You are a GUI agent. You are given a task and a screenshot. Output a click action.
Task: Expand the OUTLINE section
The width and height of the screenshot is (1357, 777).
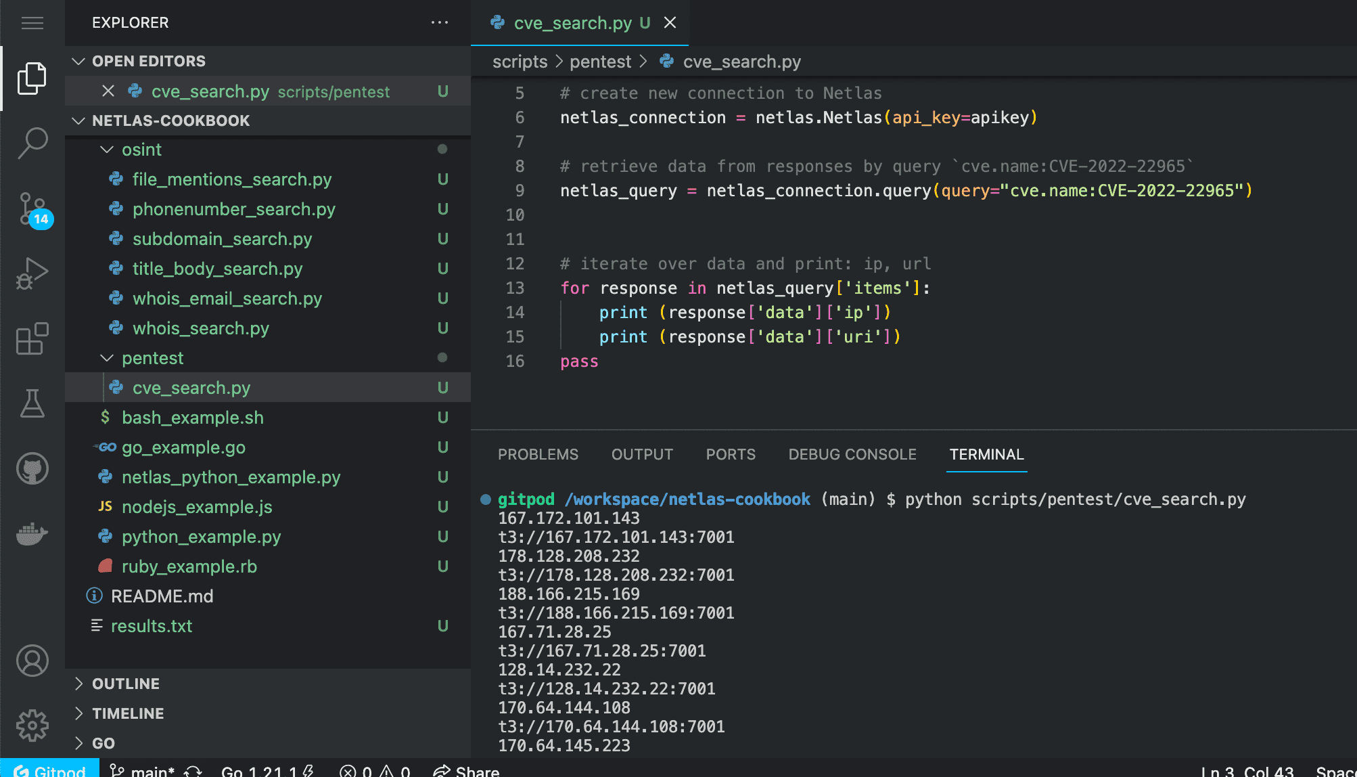point(126,684)
